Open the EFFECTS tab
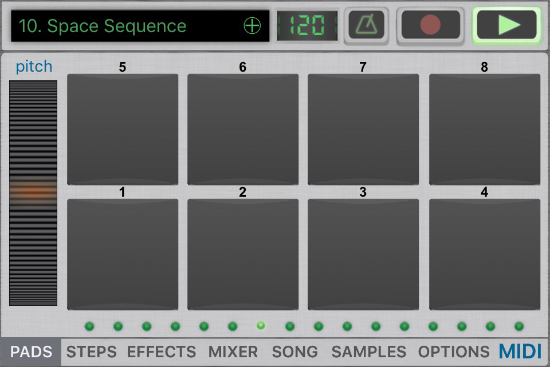The image size is (550, 367). (162, 352)
